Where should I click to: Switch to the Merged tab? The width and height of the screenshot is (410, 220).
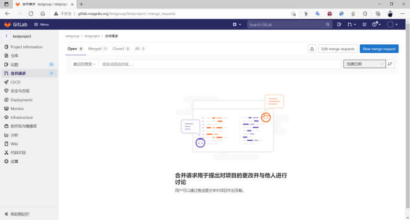click(x=98, y=49)
